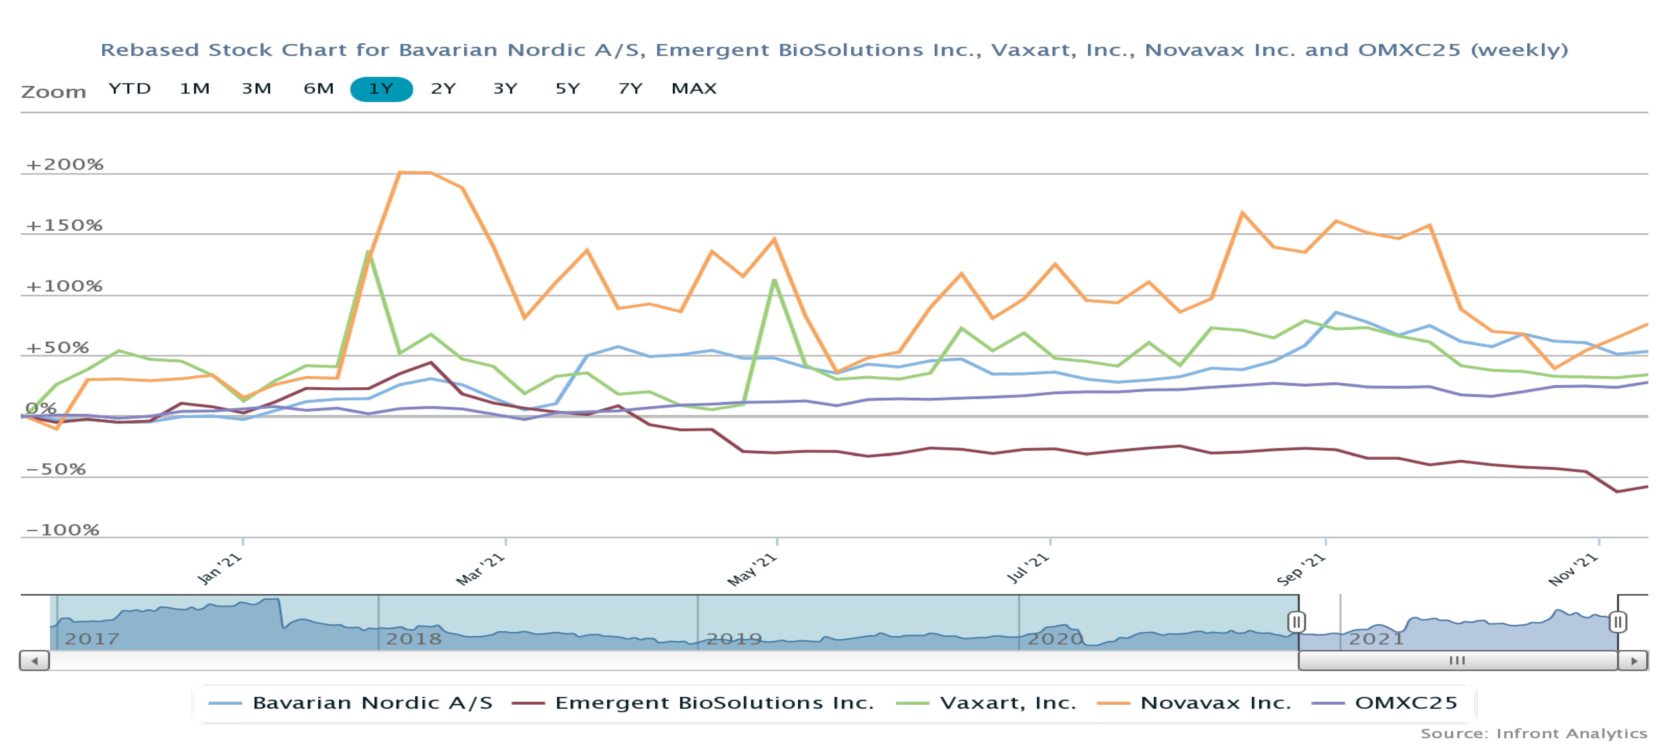1669x745 pixels.
Task: Click the right scroll arrow of navigator
Action: coord(1633,660)
